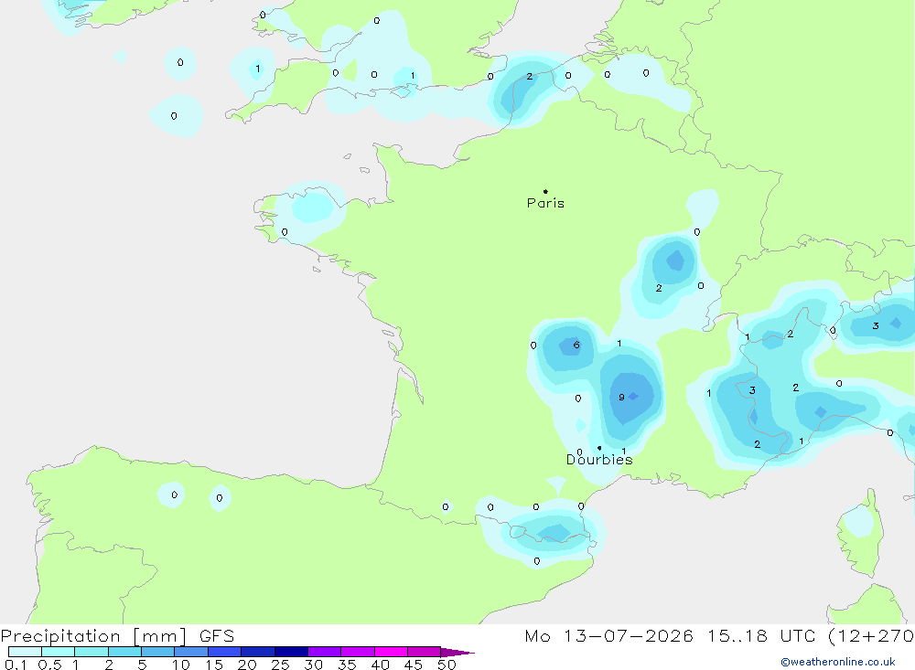Image resolution: width=915 pixels, height=670 pixels.
Task: Click the precipitation value 6 on map
Action: [x=576, y=345]
